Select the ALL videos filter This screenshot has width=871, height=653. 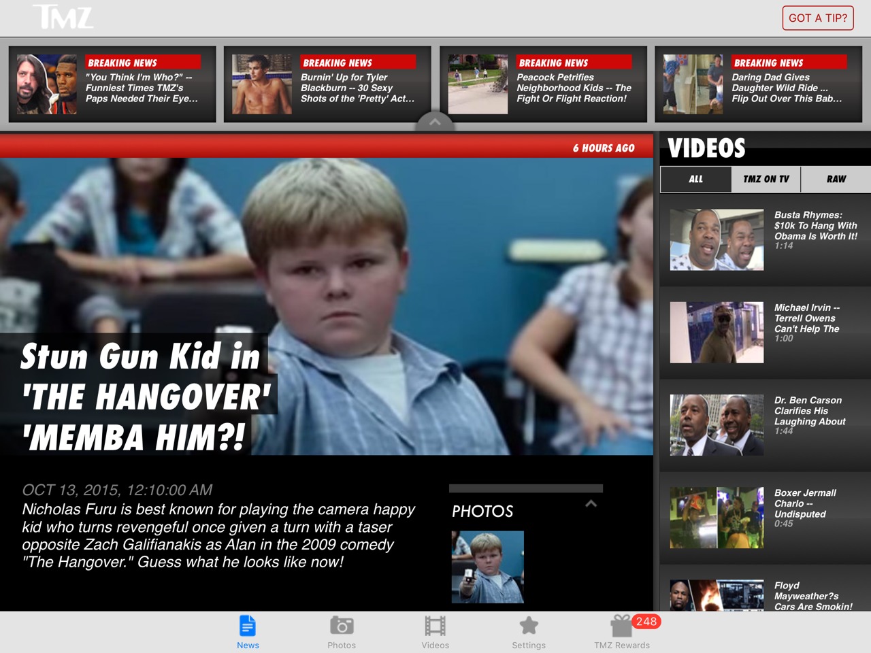coord(695,179)
